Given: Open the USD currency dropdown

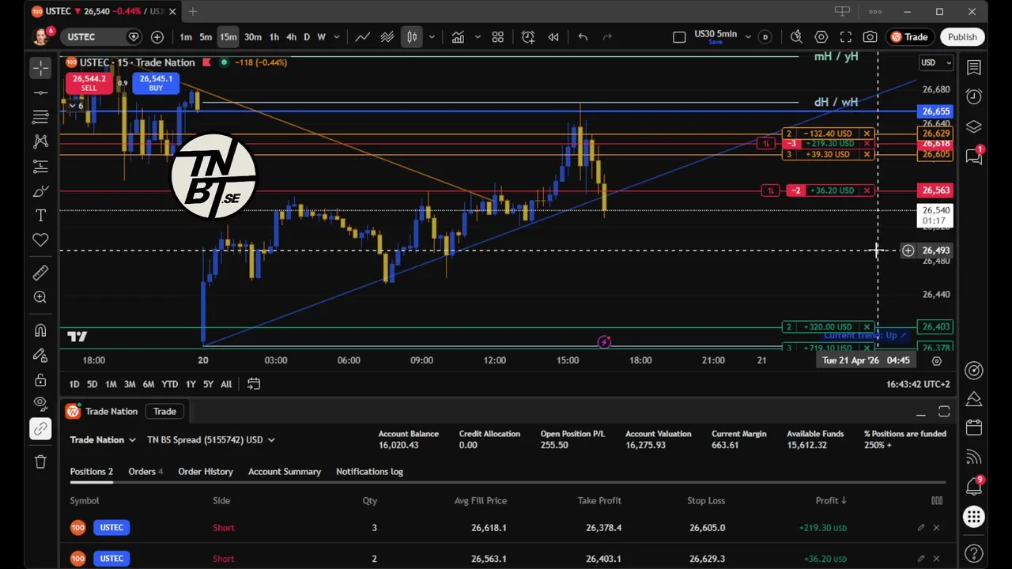Looking at the screenshot, I should point(936,62).
